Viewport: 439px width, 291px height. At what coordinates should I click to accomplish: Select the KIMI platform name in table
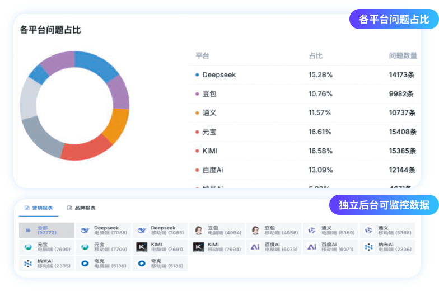click(x=209, y=151)
